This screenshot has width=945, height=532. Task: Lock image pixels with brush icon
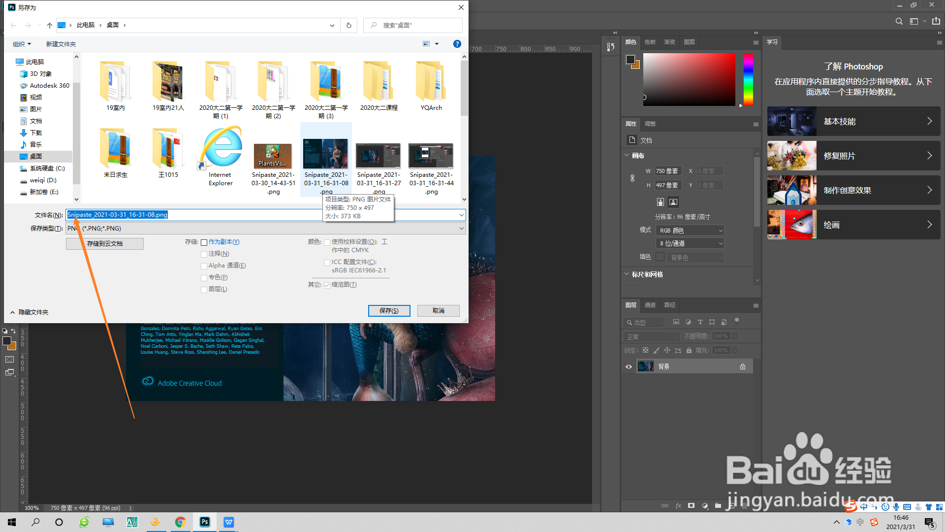point(656,350)
